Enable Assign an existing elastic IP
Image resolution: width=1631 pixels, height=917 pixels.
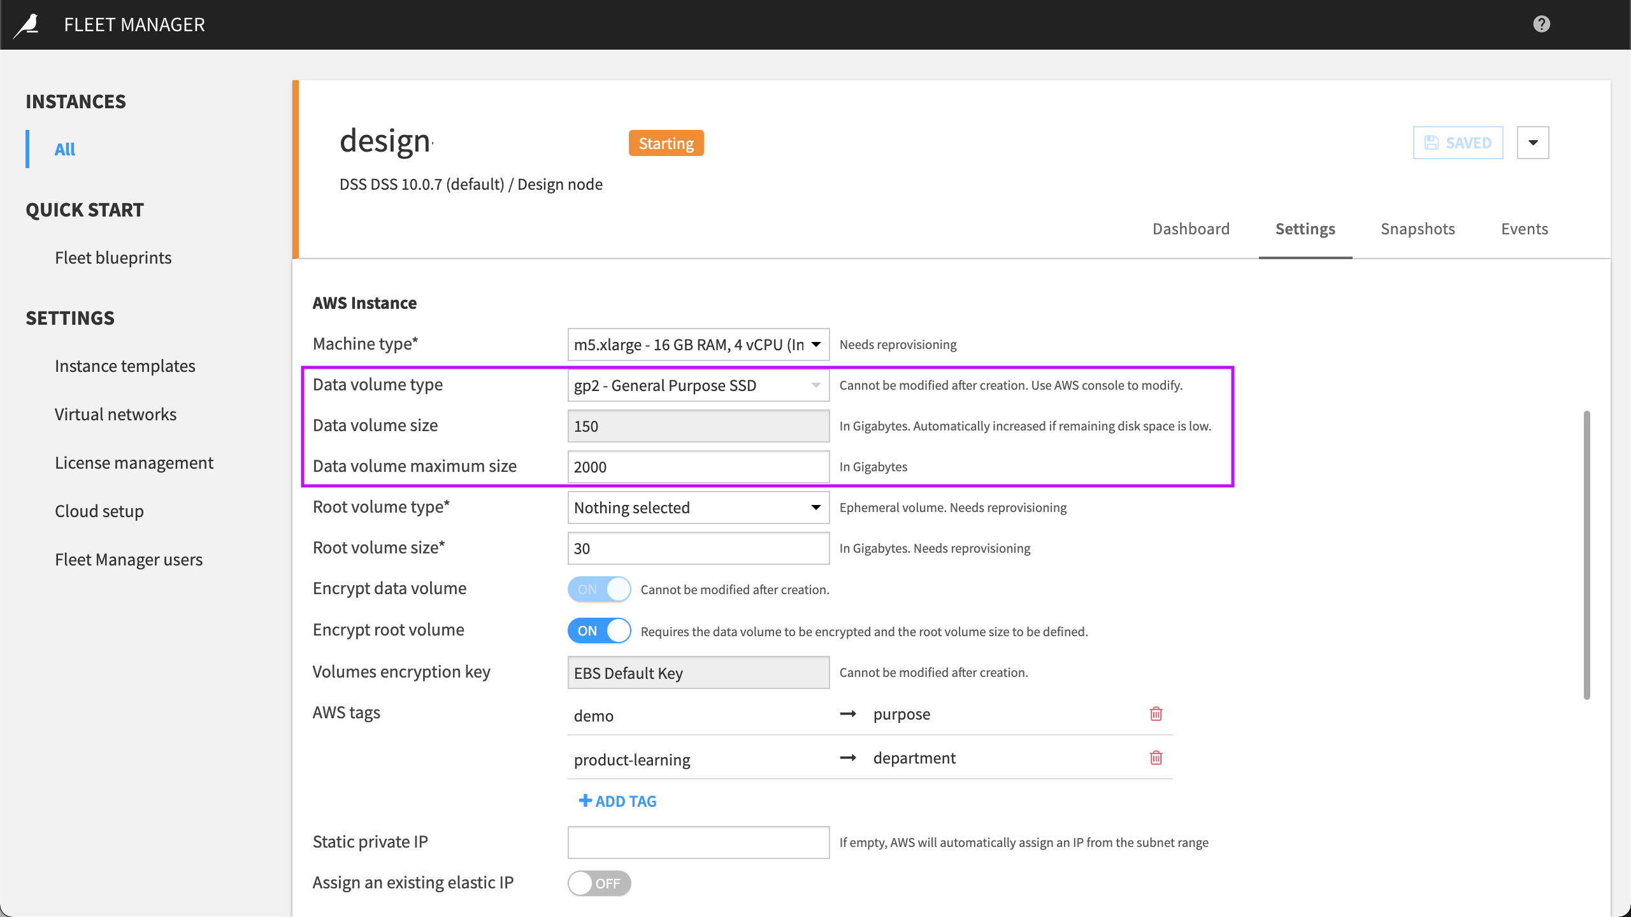(x=599, y=883)
